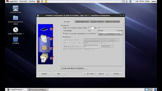
Task: Open Dossier personnel de oracle folder icon
Action: pyautogui.click(x=16, y=18)
